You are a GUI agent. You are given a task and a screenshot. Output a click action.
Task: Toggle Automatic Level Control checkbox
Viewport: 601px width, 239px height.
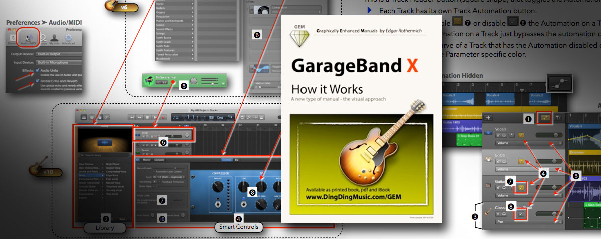(x=153, y=172)
